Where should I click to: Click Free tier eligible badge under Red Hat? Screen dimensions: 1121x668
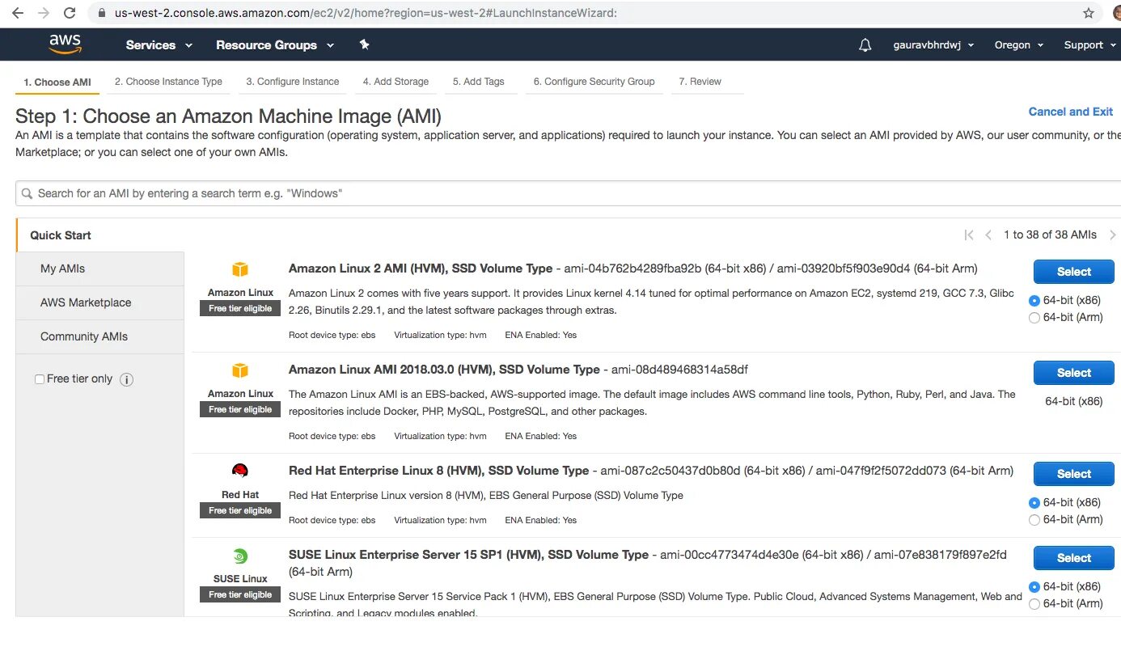(x=240, y=510)
